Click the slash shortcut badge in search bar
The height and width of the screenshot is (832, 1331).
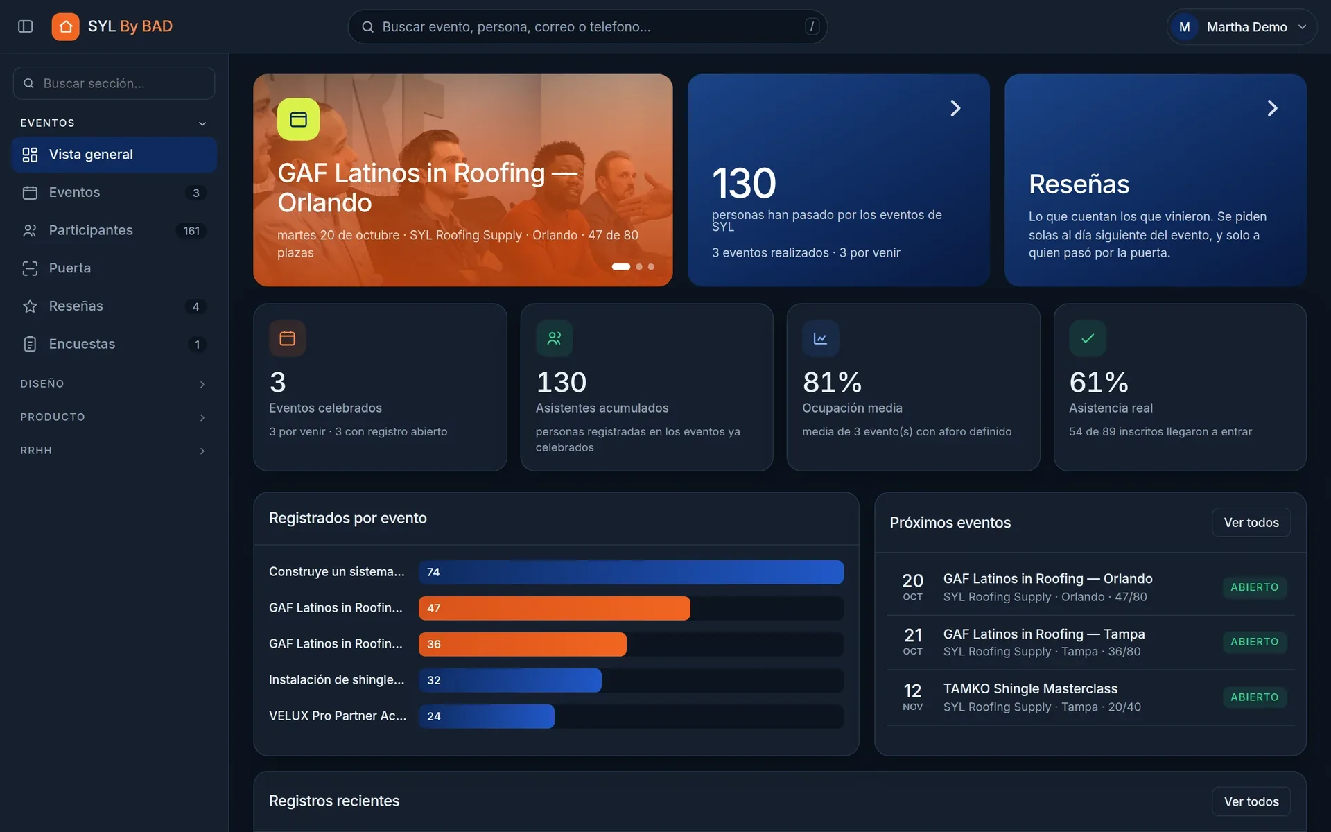(x=812, y=26)
